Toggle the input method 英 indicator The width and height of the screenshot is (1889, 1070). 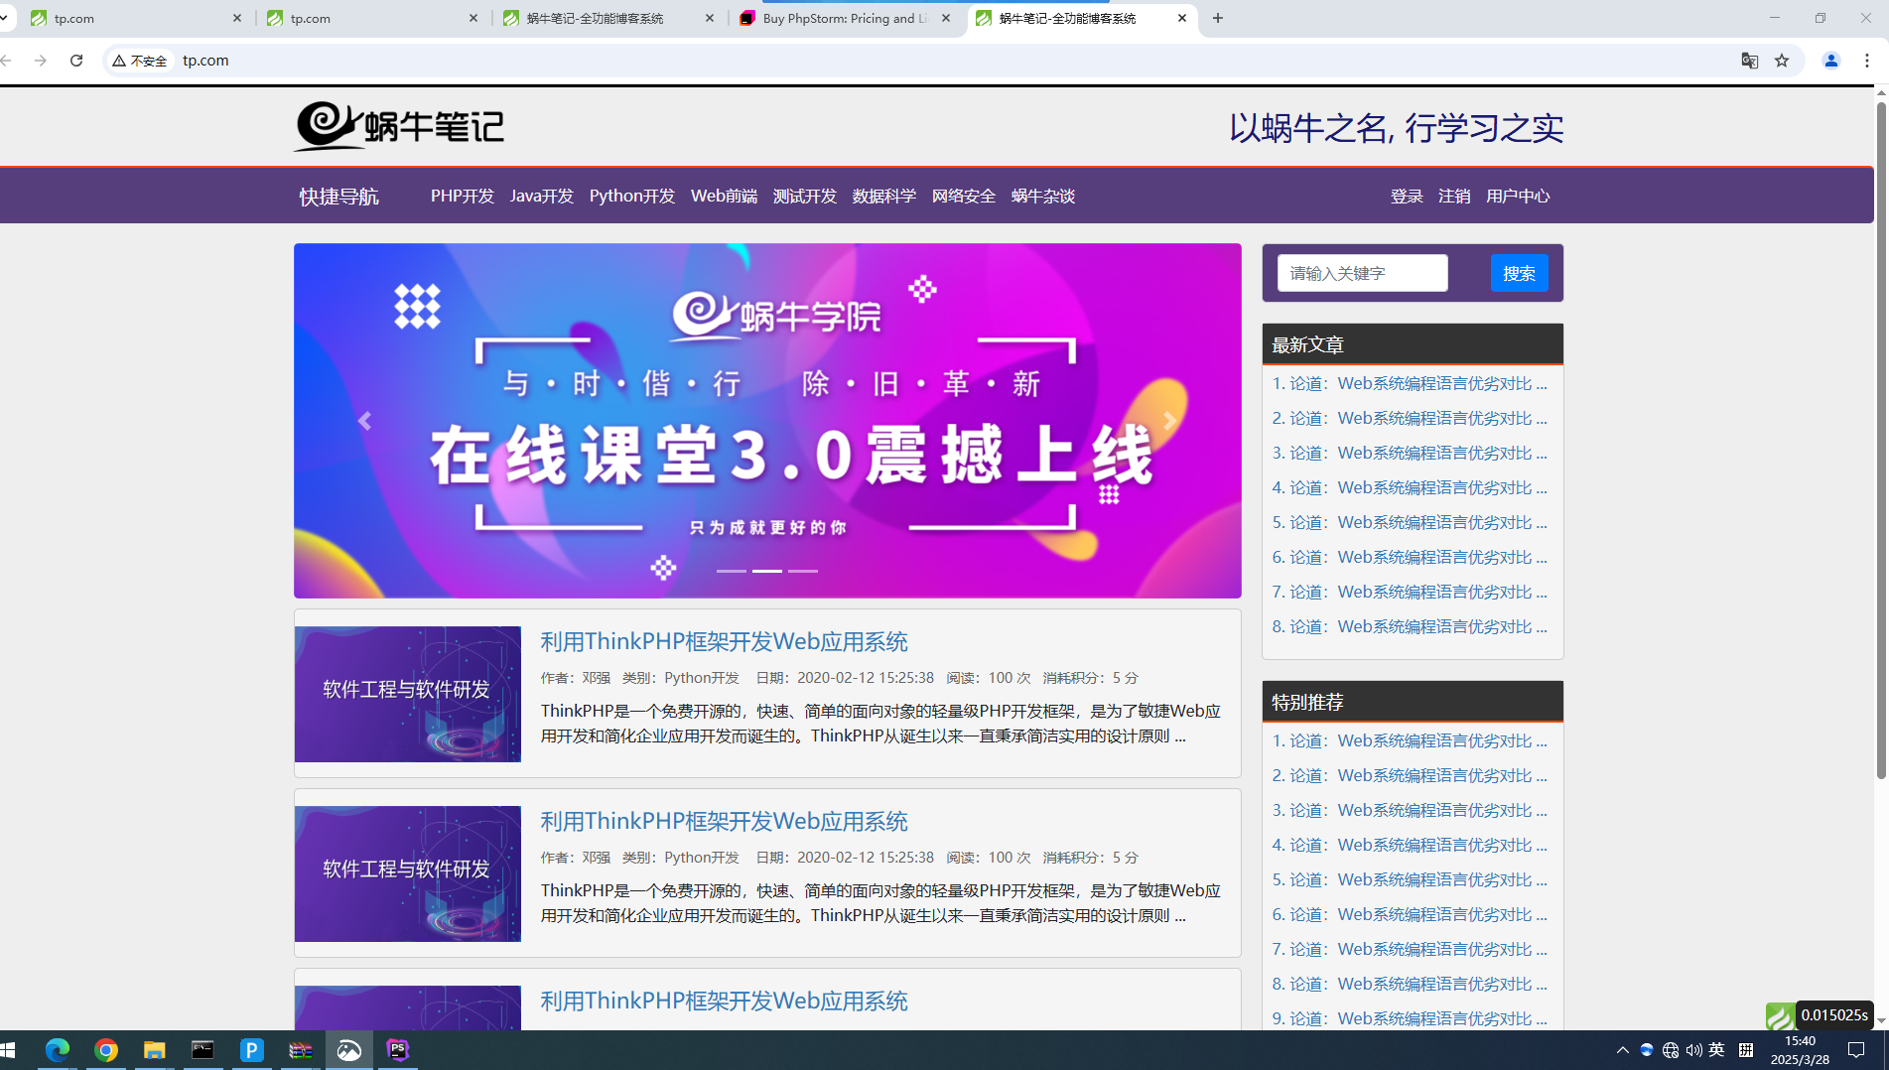pyautogui.click(x=1717, y=1050)
